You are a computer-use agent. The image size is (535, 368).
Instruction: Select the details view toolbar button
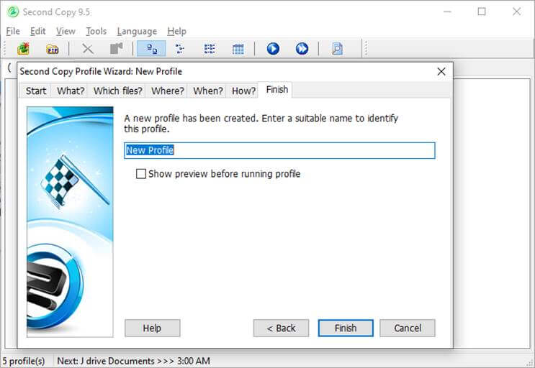[x=238, y=49]
